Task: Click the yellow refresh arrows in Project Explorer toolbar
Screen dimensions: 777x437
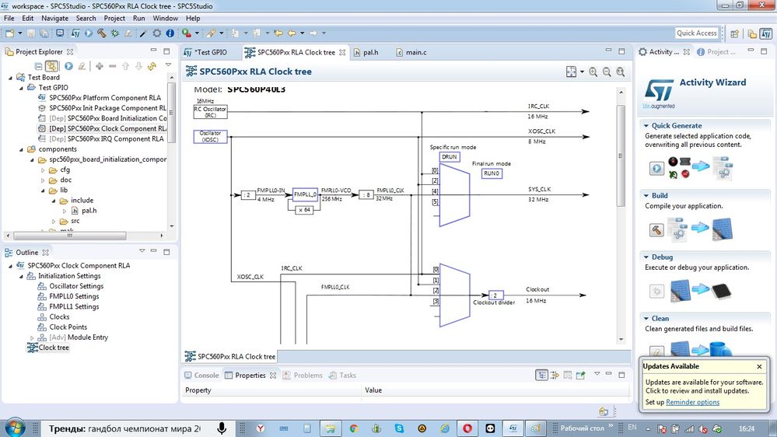Action: pos(152,66)
